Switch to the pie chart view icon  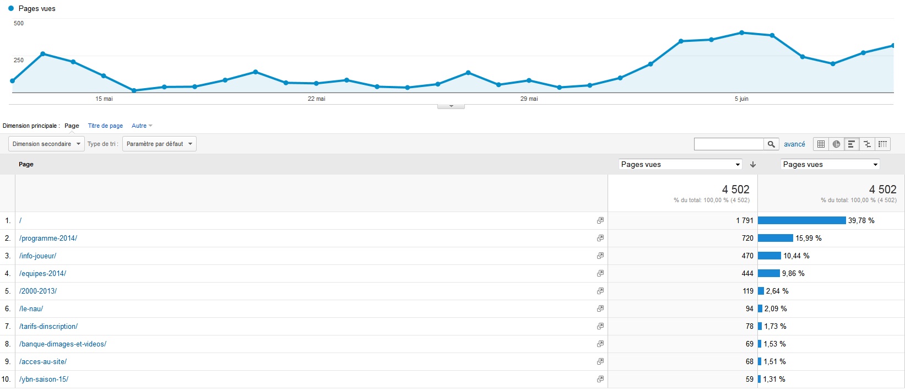836,144
